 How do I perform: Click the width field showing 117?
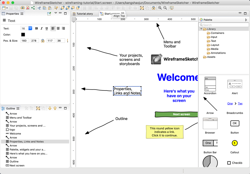51,41
